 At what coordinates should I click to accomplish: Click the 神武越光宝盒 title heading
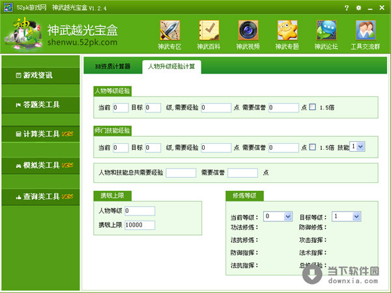coord(83,30)
